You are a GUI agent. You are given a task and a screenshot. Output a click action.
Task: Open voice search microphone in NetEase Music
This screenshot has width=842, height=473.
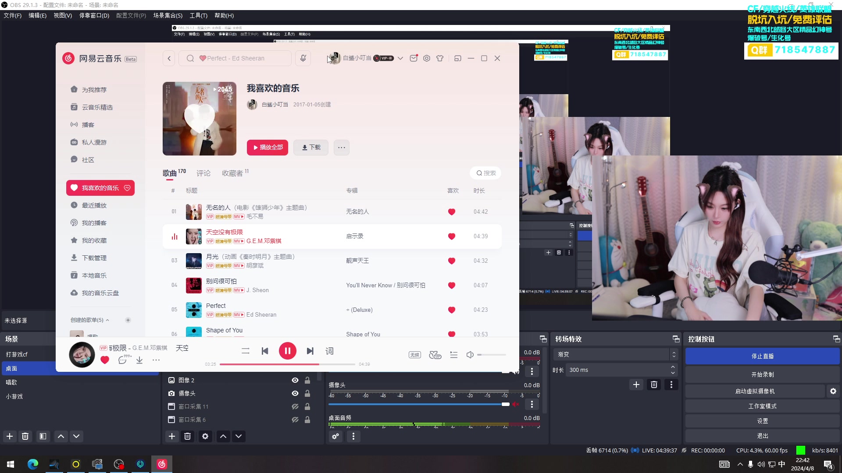point(303,58)
